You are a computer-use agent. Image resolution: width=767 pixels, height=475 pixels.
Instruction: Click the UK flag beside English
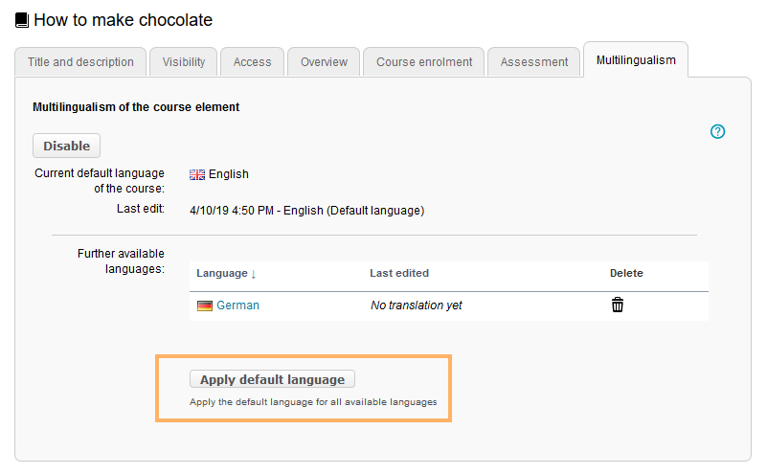pyautogui.click(x=197, y=174)
